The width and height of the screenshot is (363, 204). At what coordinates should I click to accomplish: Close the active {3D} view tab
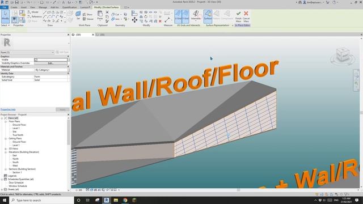coord(93,35)
